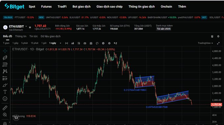Activate the zoom-in magnifier tool
224x125 pixels.
coord(5,115)
